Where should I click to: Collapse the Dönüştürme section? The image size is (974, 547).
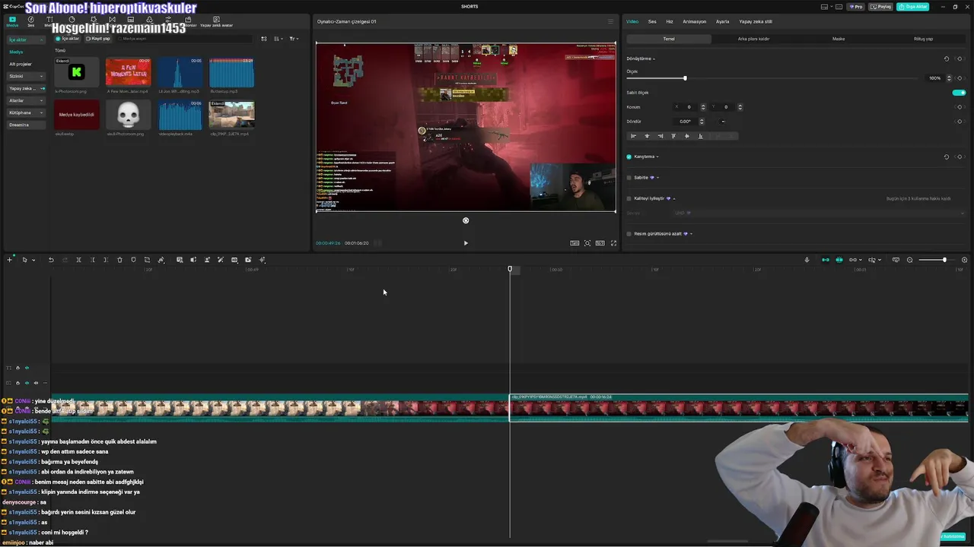pos(654,58)
